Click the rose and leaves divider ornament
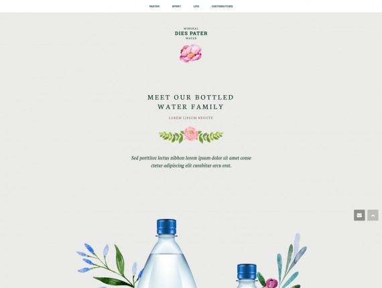 click(191, 135)
